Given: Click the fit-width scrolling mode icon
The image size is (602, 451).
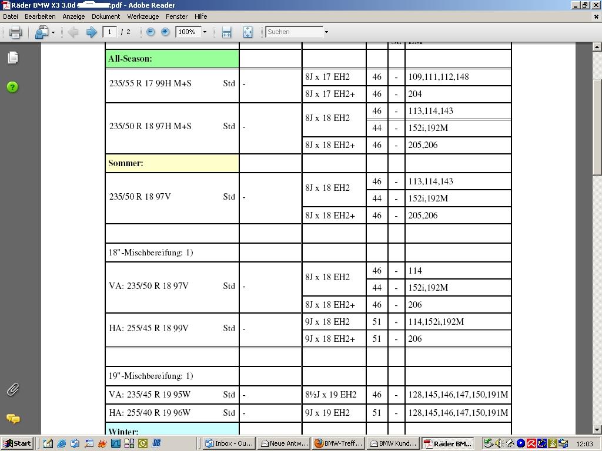Looking at the screenshot, I should (226, 32).
